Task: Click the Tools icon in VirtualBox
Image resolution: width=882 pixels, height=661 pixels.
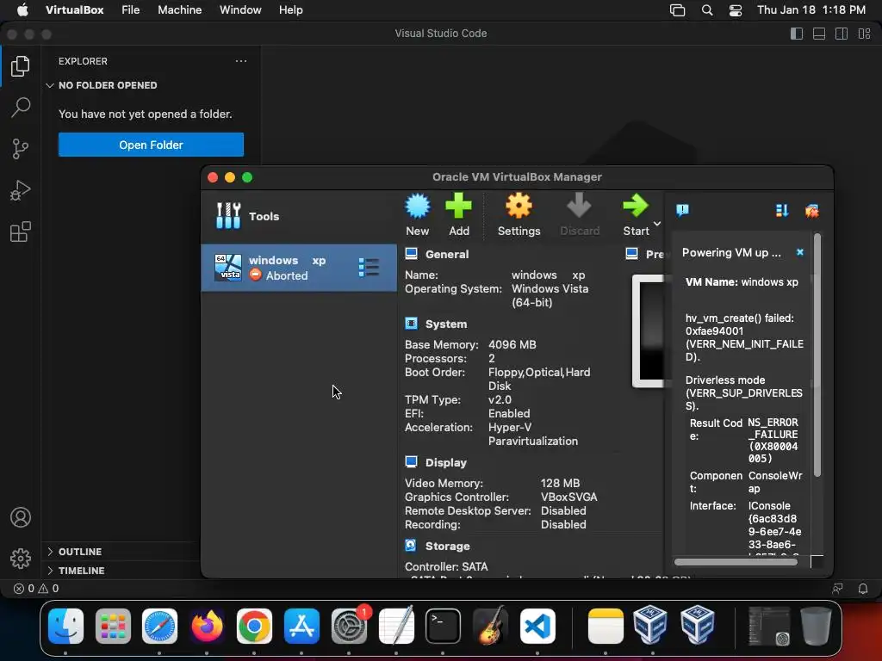Action: click(x=228, y=216)
